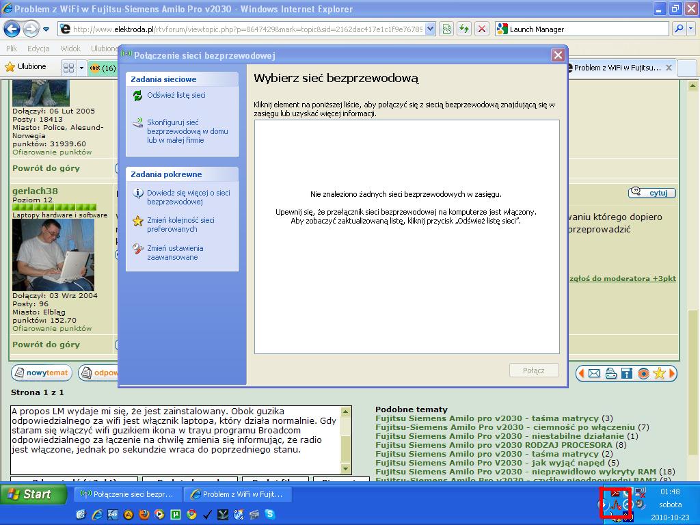Email the post author via envelope icon
The width and height of the screenshot is (700, 525).
(594, 373)
